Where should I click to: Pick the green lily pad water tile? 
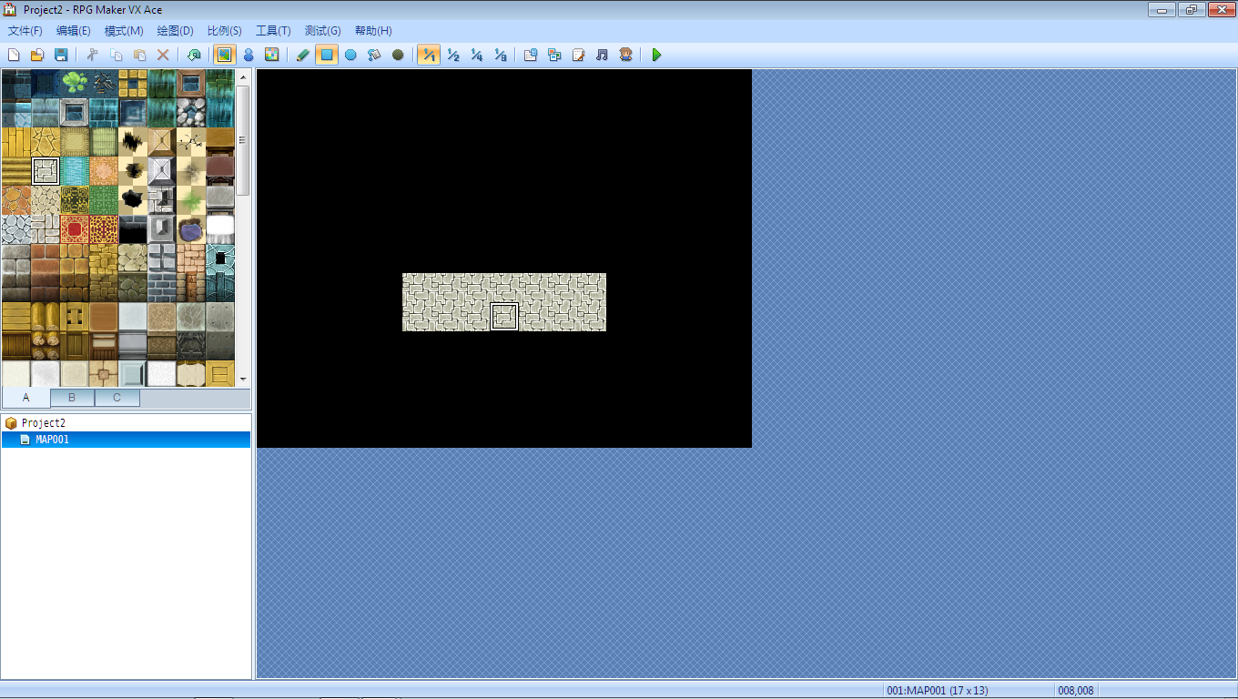75,84
